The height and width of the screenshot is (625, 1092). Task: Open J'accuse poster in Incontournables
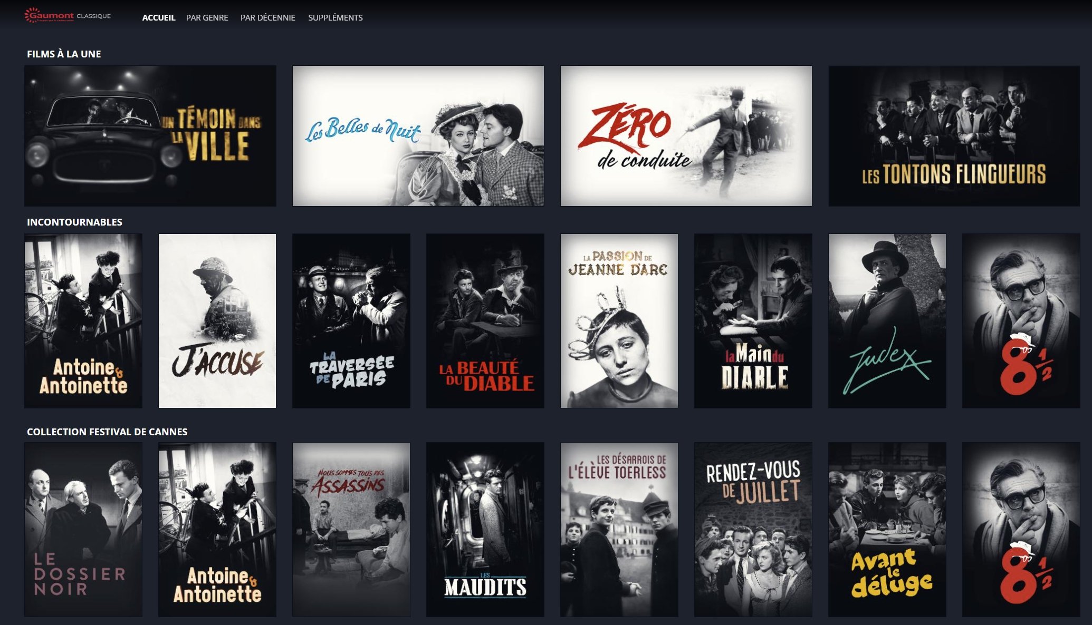(217, 320)
